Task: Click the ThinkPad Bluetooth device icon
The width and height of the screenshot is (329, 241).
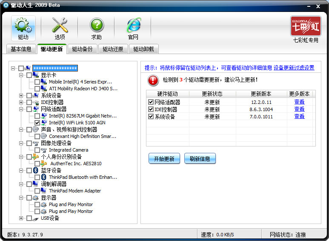Action: click(x=44, y=177)
